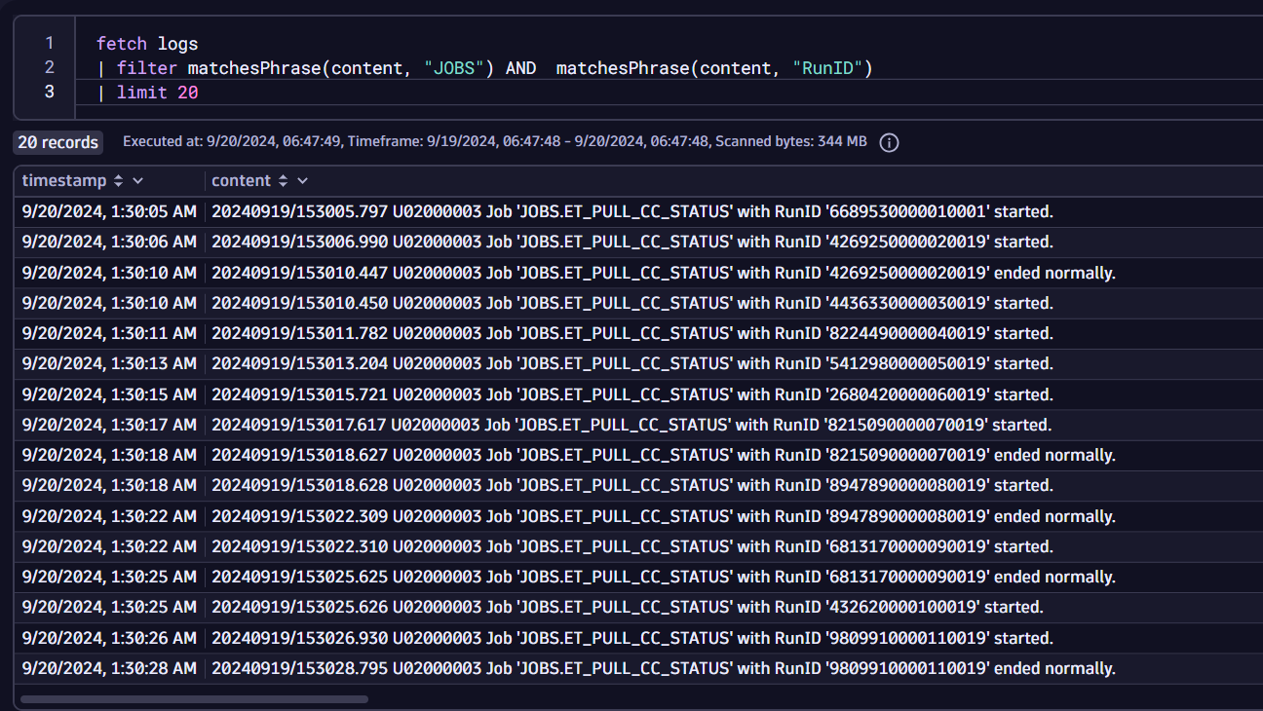Screen dimensions: 1263x711
Task: Click the 20 records badge
Action: pyautogui.click(x=57, y=142)
